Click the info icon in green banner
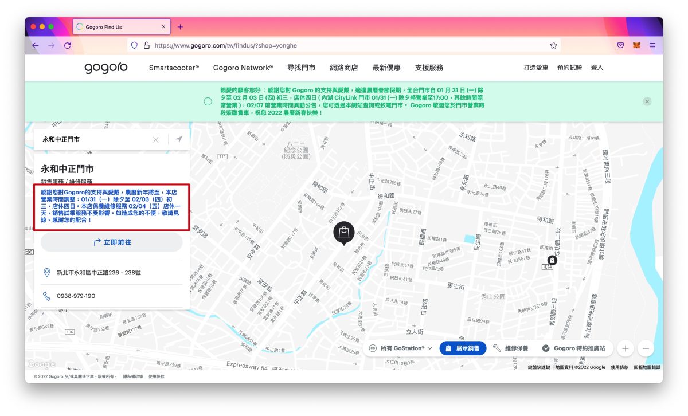688x416 pixels. pos(208,101)
